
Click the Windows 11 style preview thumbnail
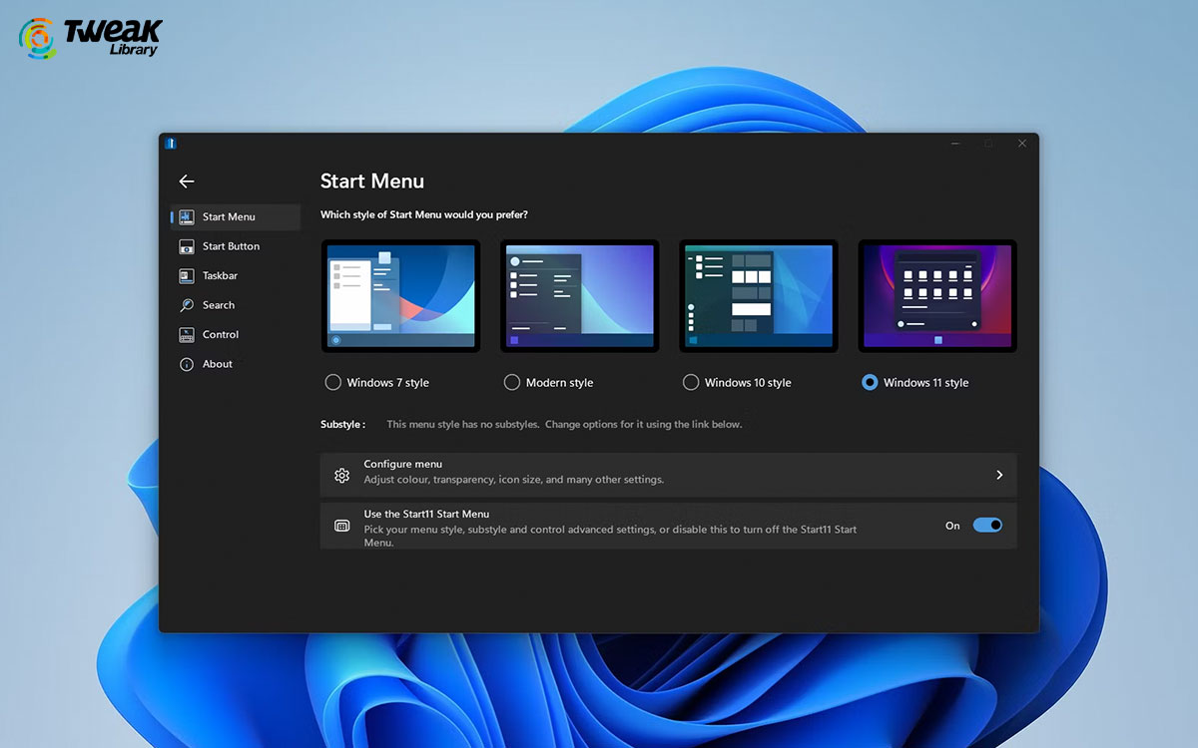click(936, 295)
